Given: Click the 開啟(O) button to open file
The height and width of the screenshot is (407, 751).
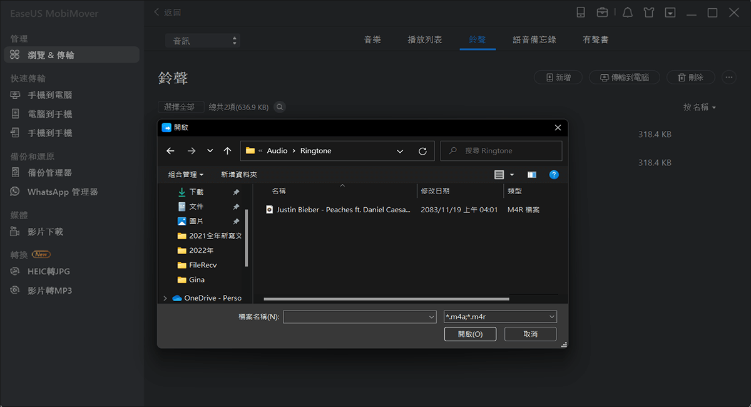Looking at the screenshot, I should point(470,334).
